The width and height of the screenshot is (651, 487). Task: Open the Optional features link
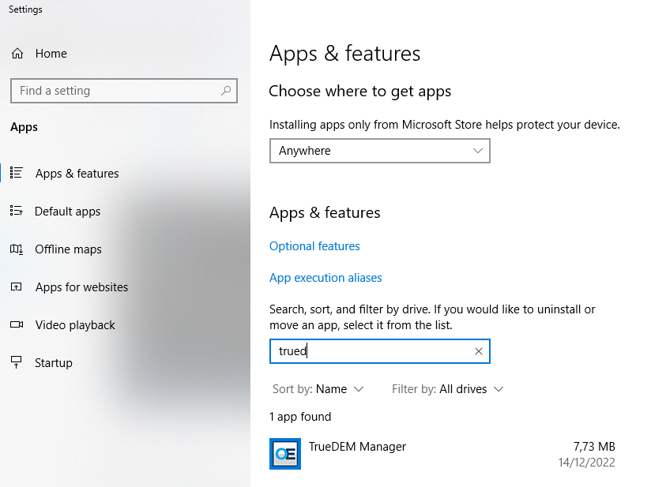(314, 246)
